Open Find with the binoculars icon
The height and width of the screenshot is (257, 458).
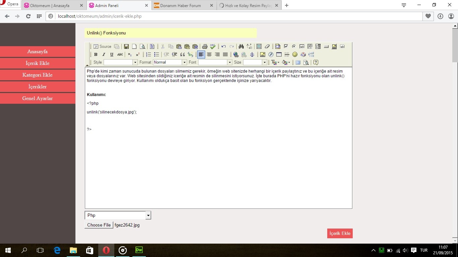pos(241,47)
